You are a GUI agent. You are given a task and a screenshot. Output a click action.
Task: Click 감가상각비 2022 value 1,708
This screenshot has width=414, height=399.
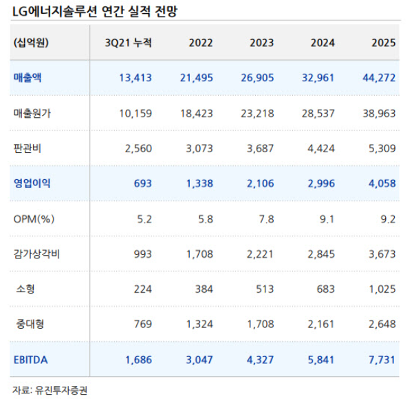[x=199, y=254]
